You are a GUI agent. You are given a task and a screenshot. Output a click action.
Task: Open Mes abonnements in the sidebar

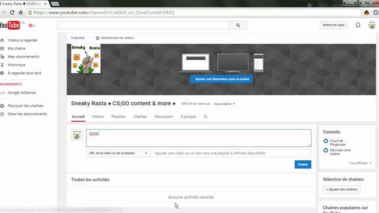[23, 57]
